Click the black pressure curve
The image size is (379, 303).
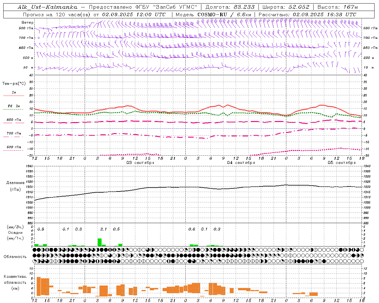pyautogui.click(x=198, y=187)
